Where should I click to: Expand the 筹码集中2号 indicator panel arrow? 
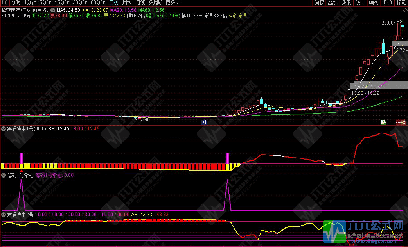click(x=4, y=214)
